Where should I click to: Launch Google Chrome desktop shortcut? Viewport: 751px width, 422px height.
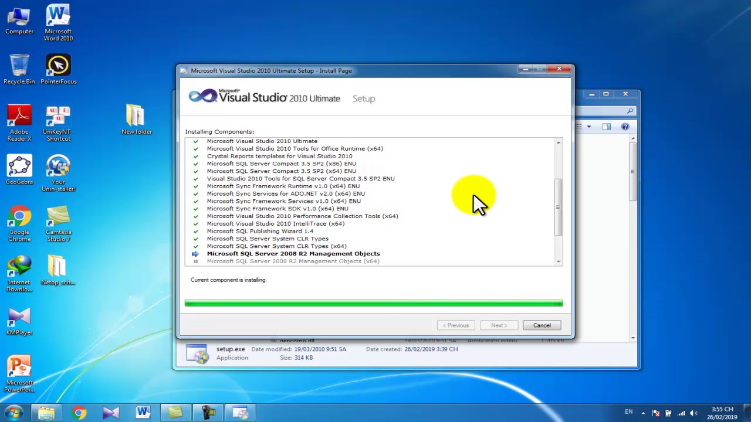(x=19, y=224)
